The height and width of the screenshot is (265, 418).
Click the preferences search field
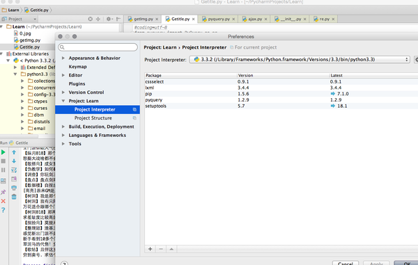click(98, 47)
